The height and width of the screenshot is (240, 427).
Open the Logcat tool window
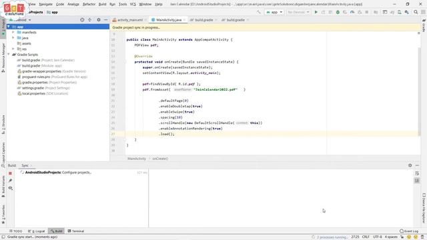[37, 231]
